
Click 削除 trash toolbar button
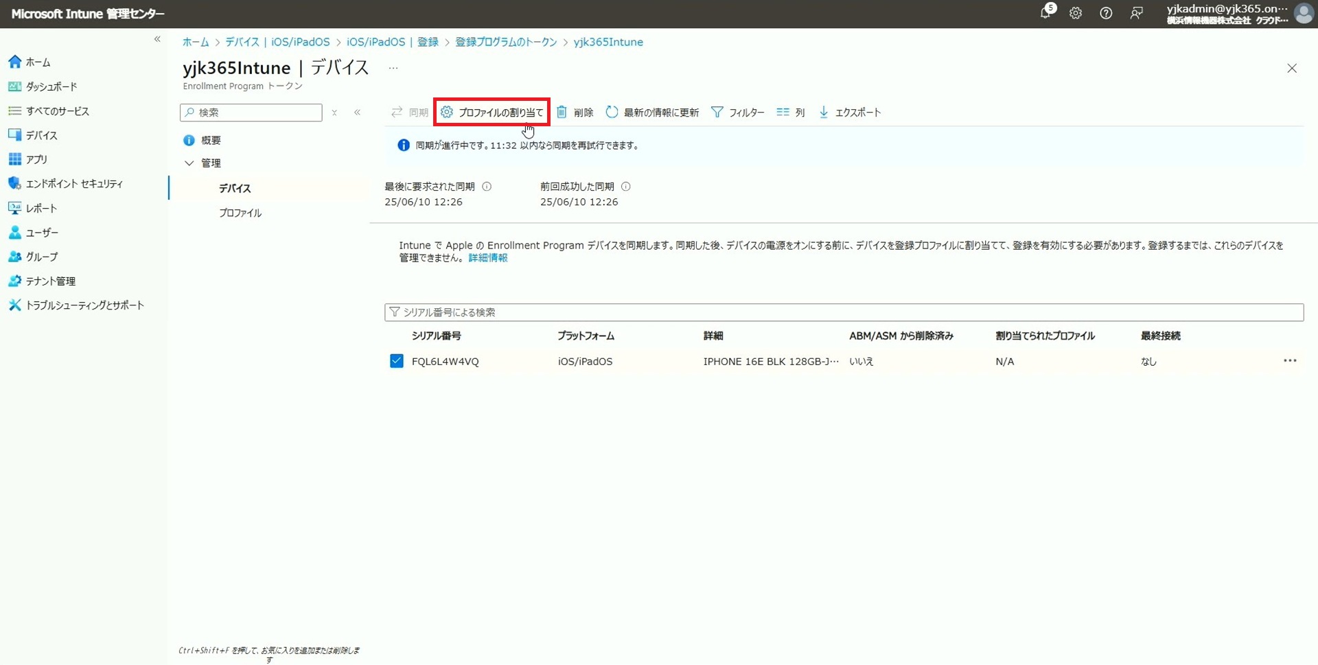(x=575, y=113)
